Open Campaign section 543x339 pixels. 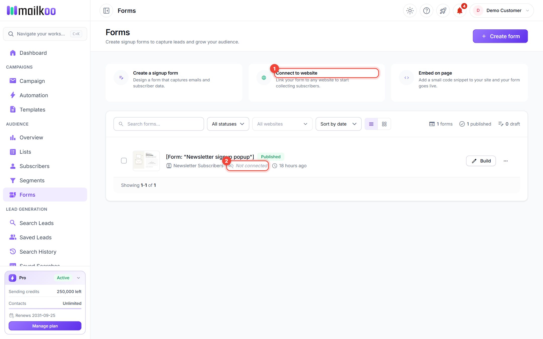point(45,81)
